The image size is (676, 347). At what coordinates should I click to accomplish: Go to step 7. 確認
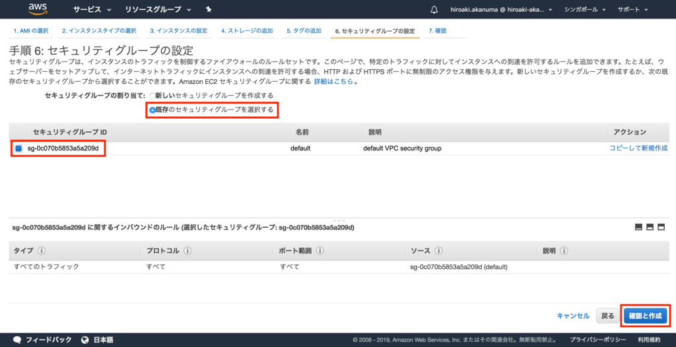438,31
